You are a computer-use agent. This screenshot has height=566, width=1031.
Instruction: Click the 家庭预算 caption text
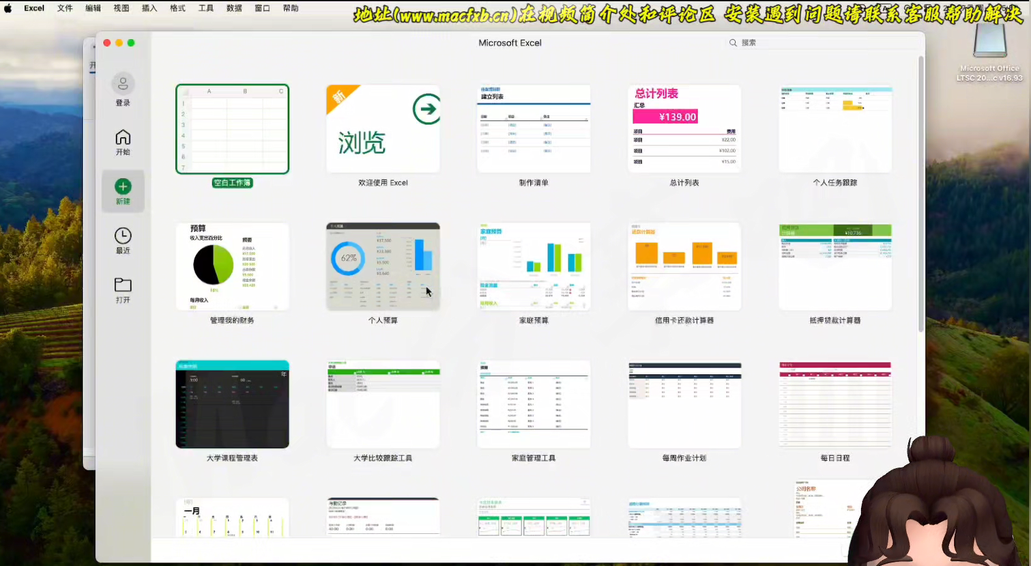[x=534, y=320]
